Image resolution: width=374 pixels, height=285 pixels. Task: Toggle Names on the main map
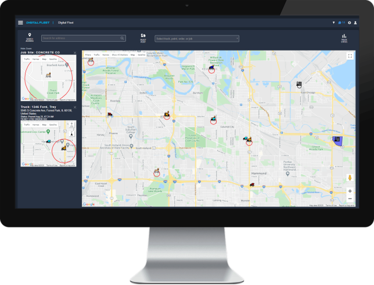tap(105, 55)
